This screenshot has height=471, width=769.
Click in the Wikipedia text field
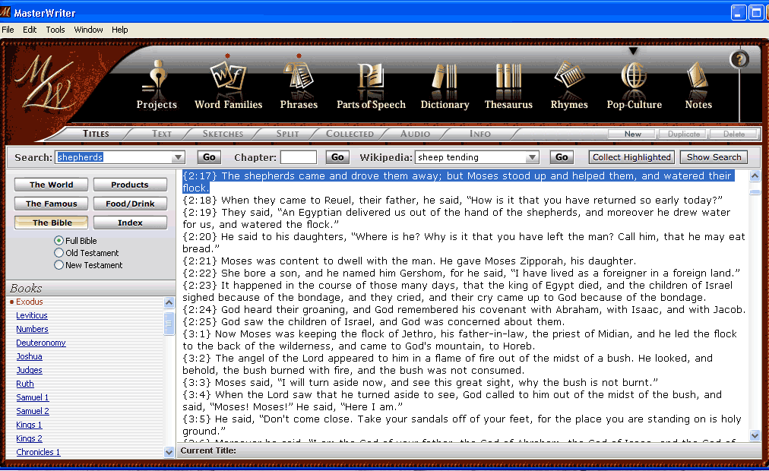point(471,157)
